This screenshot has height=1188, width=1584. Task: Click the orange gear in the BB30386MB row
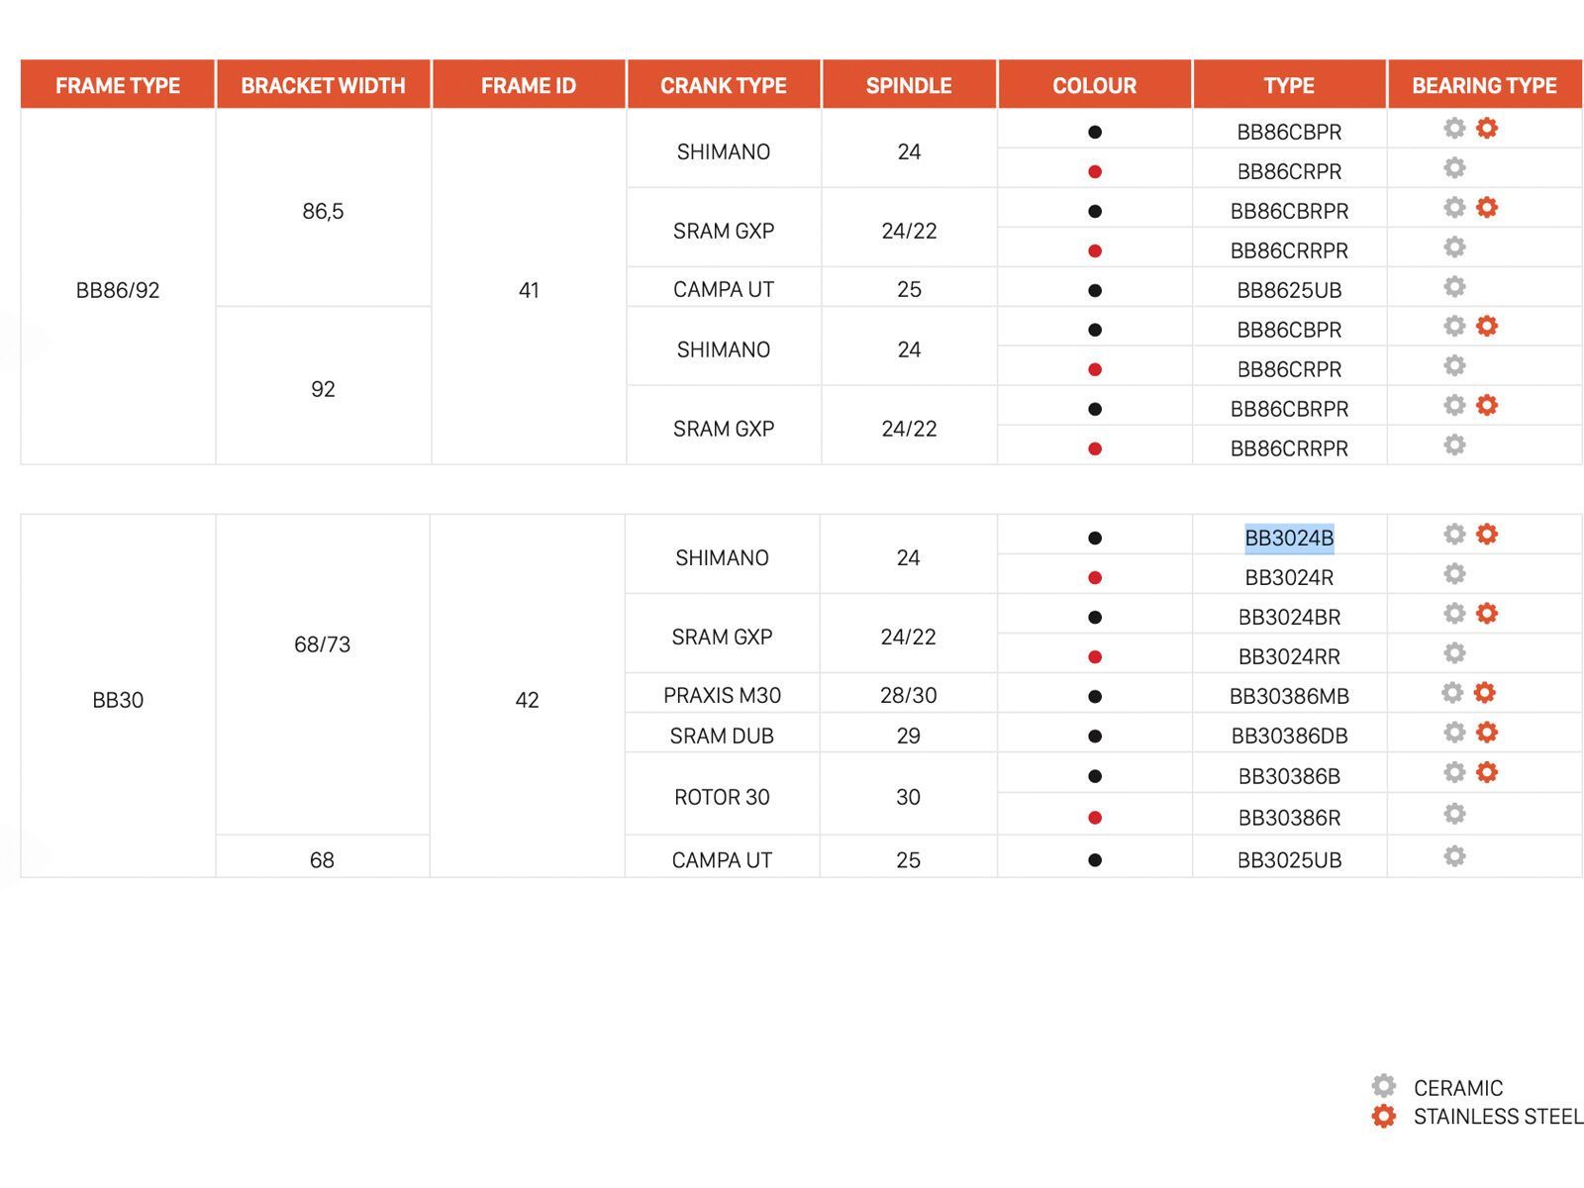click(1484, 693)
